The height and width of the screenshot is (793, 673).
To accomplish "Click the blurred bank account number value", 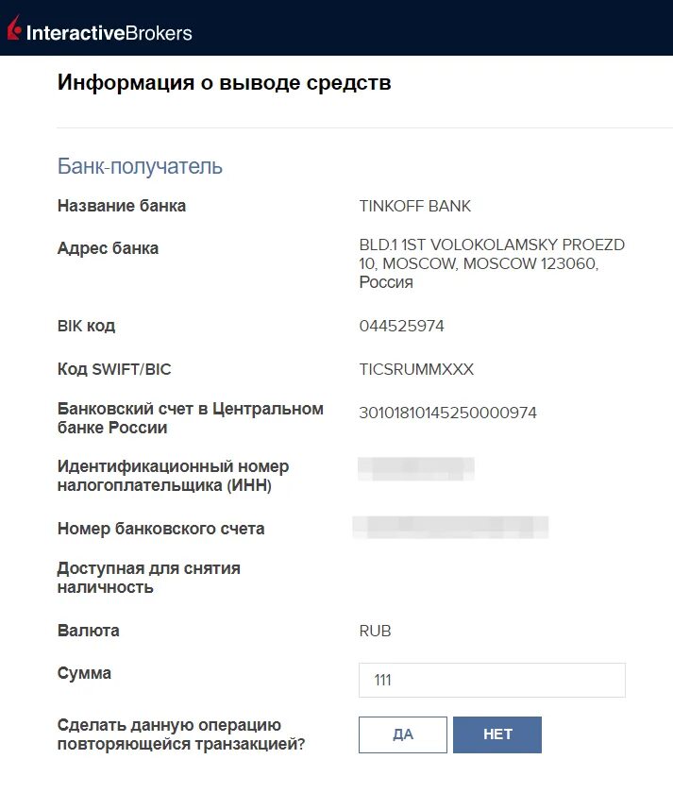I will (x=450, y=528).
